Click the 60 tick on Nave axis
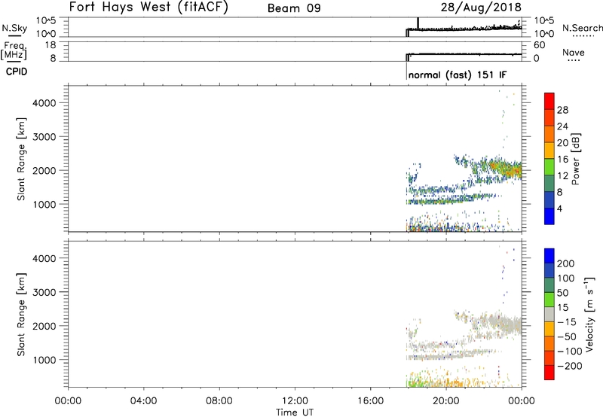603x417 pixels. coord(539,45)
